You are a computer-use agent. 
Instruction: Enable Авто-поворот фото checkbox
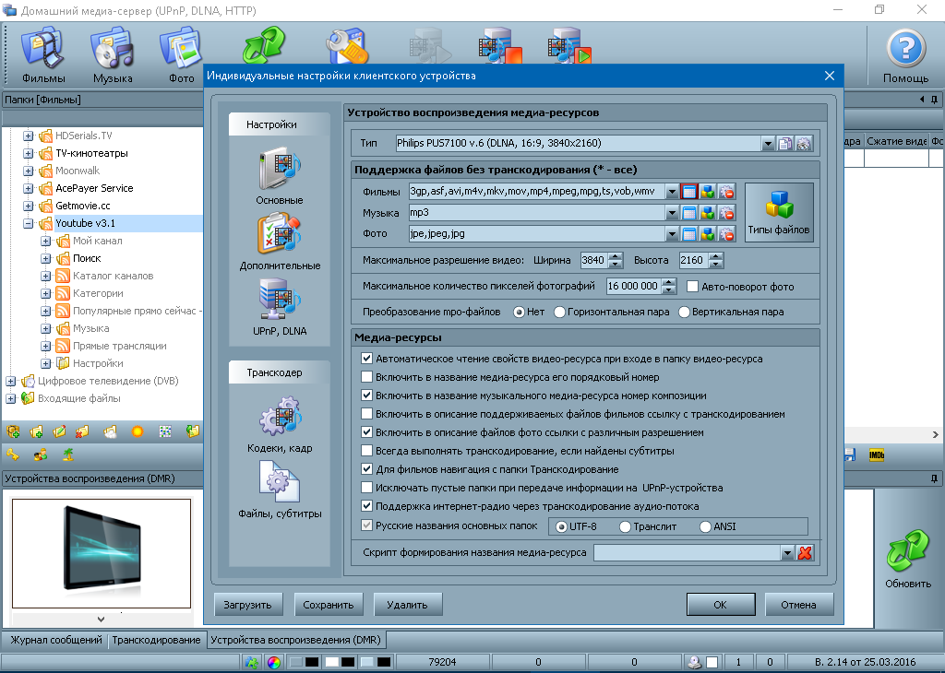tap(693, 286)
